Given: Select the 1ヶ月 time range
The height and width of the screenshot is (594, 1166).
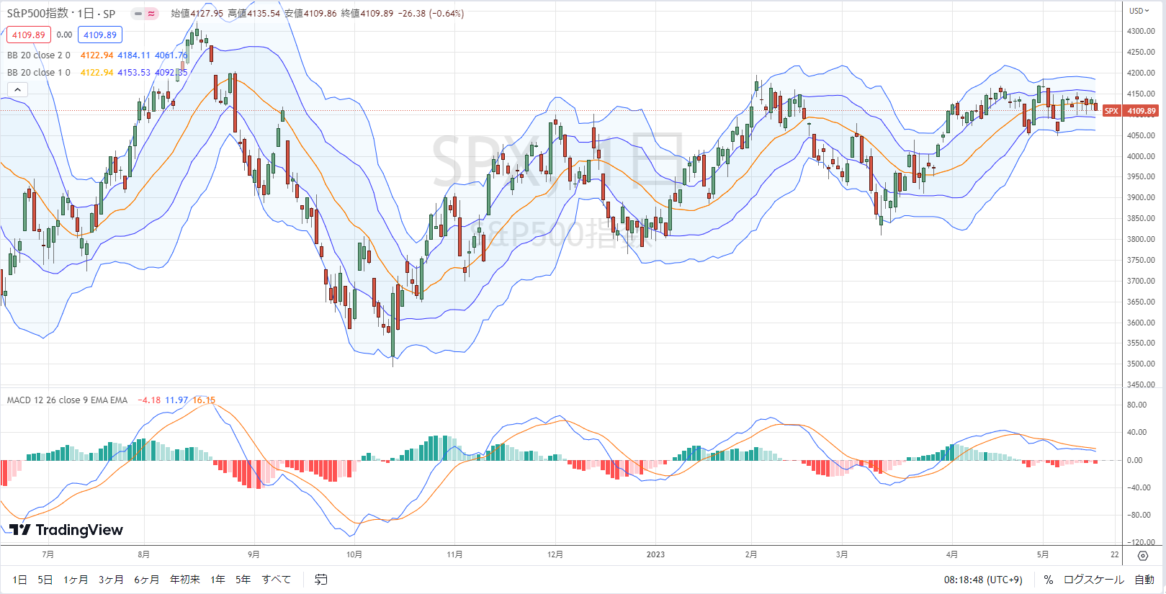Looking at the screenshot, I should click(76, 580).
